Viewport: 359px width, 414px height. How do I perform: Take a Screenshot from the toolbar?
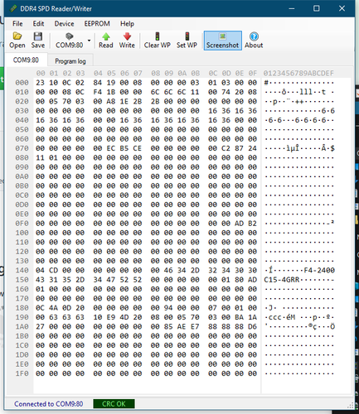(x=223, y=41)
